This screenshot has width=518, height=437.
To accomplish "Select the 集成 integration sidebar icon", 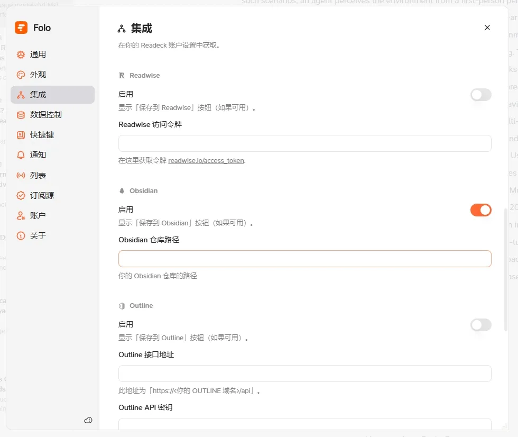I will [x=21, y=95].
